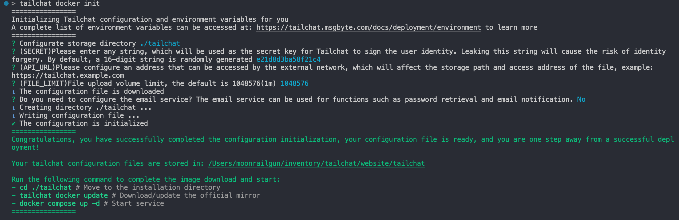Open the tailchat.msgbyte.com environment docs link
The width and height of the screenshot is (679, 220).
coord(368,27)
